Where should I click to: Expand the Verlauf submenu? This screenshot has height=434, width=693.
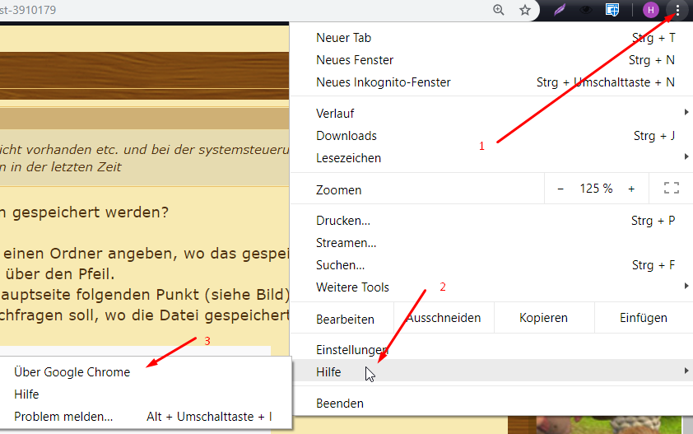click(494, 113)
